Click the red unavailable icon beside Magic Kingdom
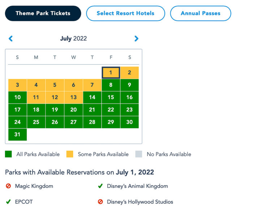Screen dimensions: 261x217 [x=8, y=186]
